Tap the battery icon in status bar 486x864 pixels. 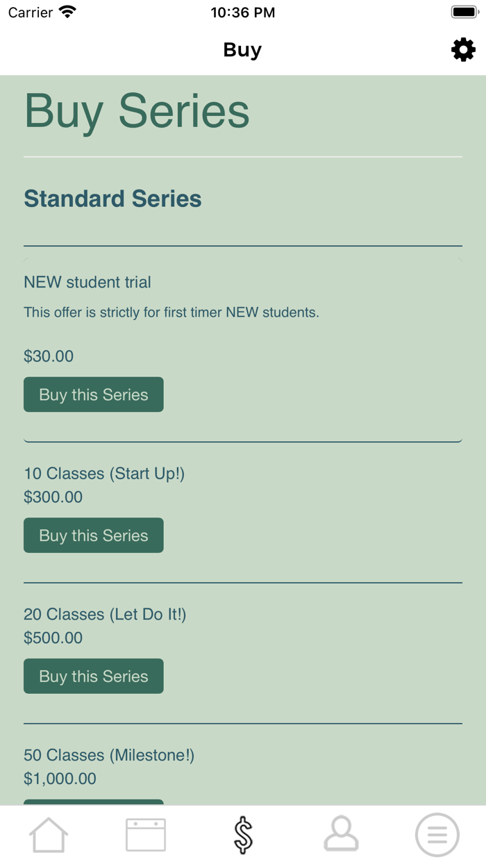(464, 13)
